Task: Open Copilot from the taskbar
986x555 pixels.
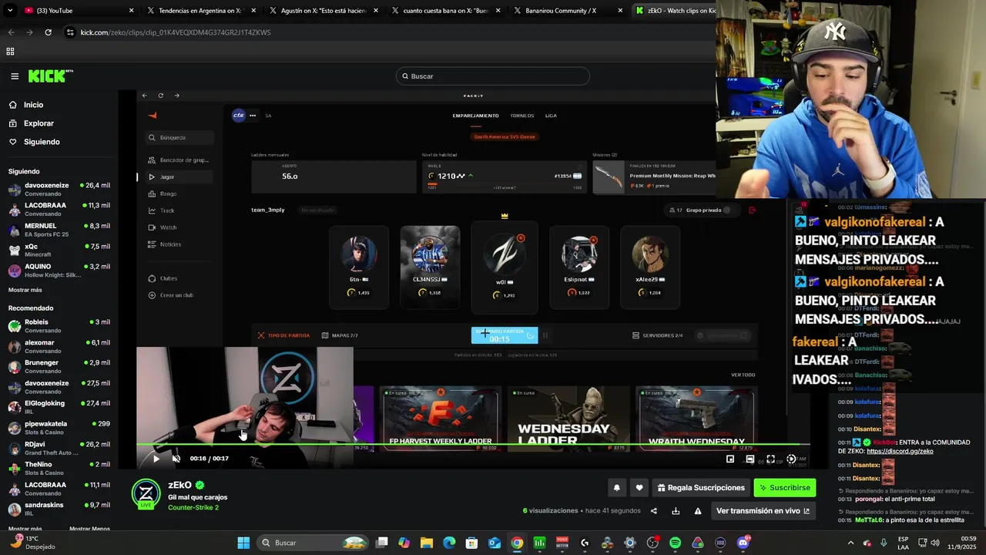Action: [x=404, y=543]
